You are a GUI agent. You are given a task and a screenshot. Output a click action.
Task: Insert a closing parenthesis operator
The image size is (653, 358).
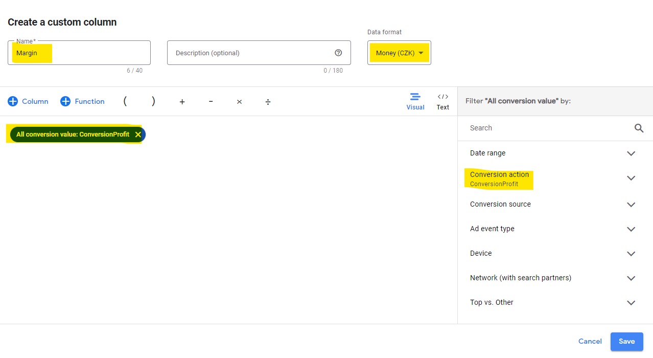[153, 101]
